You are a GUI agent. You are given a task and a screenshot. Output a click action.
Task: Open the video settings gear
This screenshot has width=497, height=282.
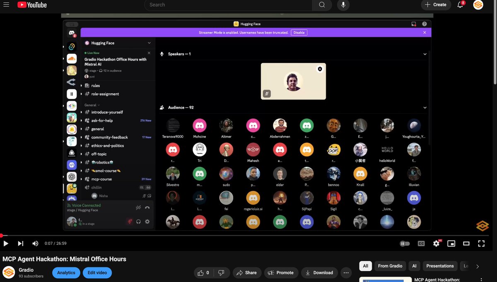436,243
